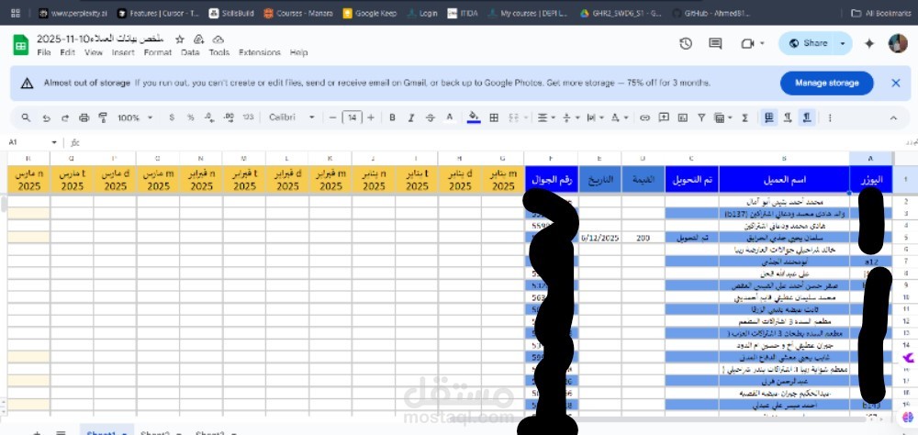Open the File menu
This screenshot has width=918, height=435.
click(43, 52)
